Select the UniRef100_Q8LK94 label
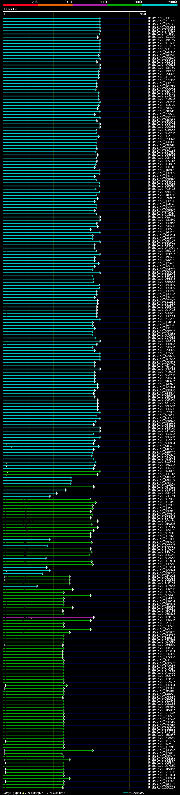This screenshot has height=795, width=180. [161, 27]
